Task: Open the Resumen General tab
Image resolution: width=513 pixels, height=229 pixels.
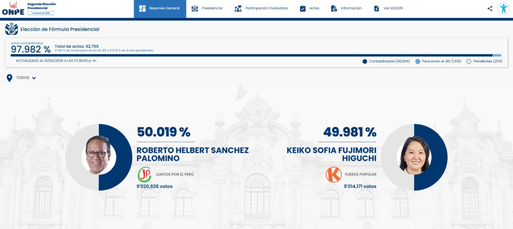Action: pyautogui.click(x=160, y=9)
